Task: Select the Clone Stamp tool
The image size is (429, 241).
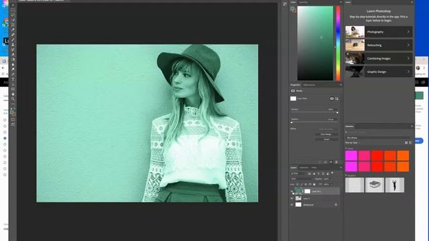Action: [x=13, y=45]
